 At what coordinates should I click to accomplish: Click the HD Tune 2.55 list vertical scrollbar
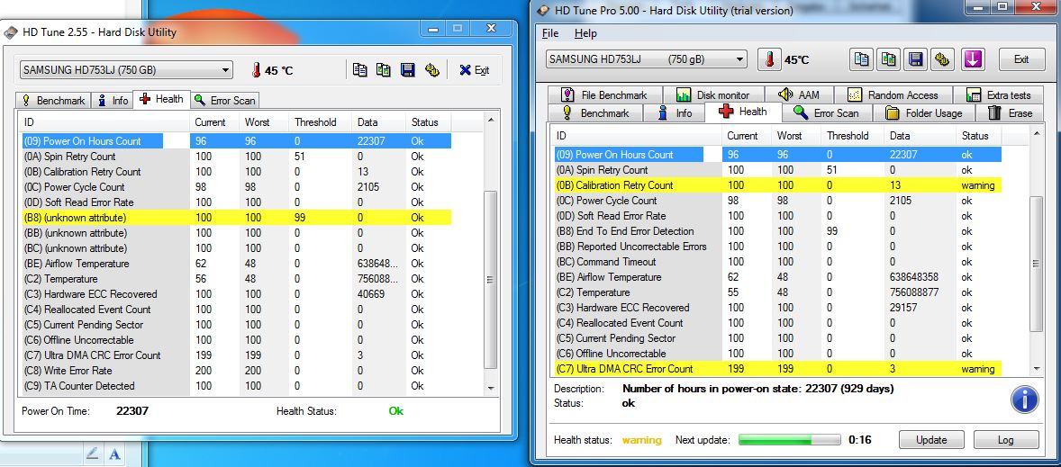tap(491, 279)
